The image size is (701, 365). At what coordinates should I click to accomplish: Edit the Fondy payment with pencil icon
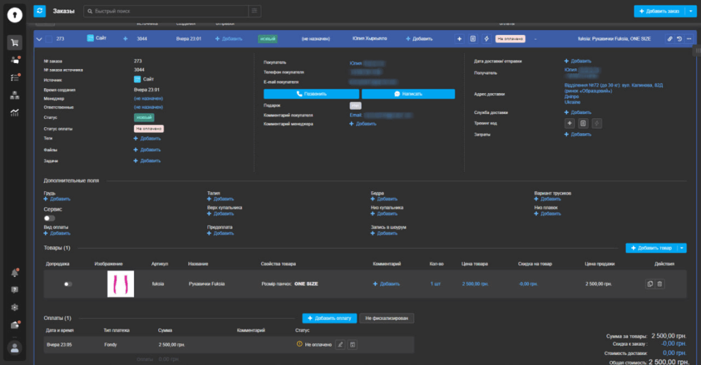tap(340, 344)
